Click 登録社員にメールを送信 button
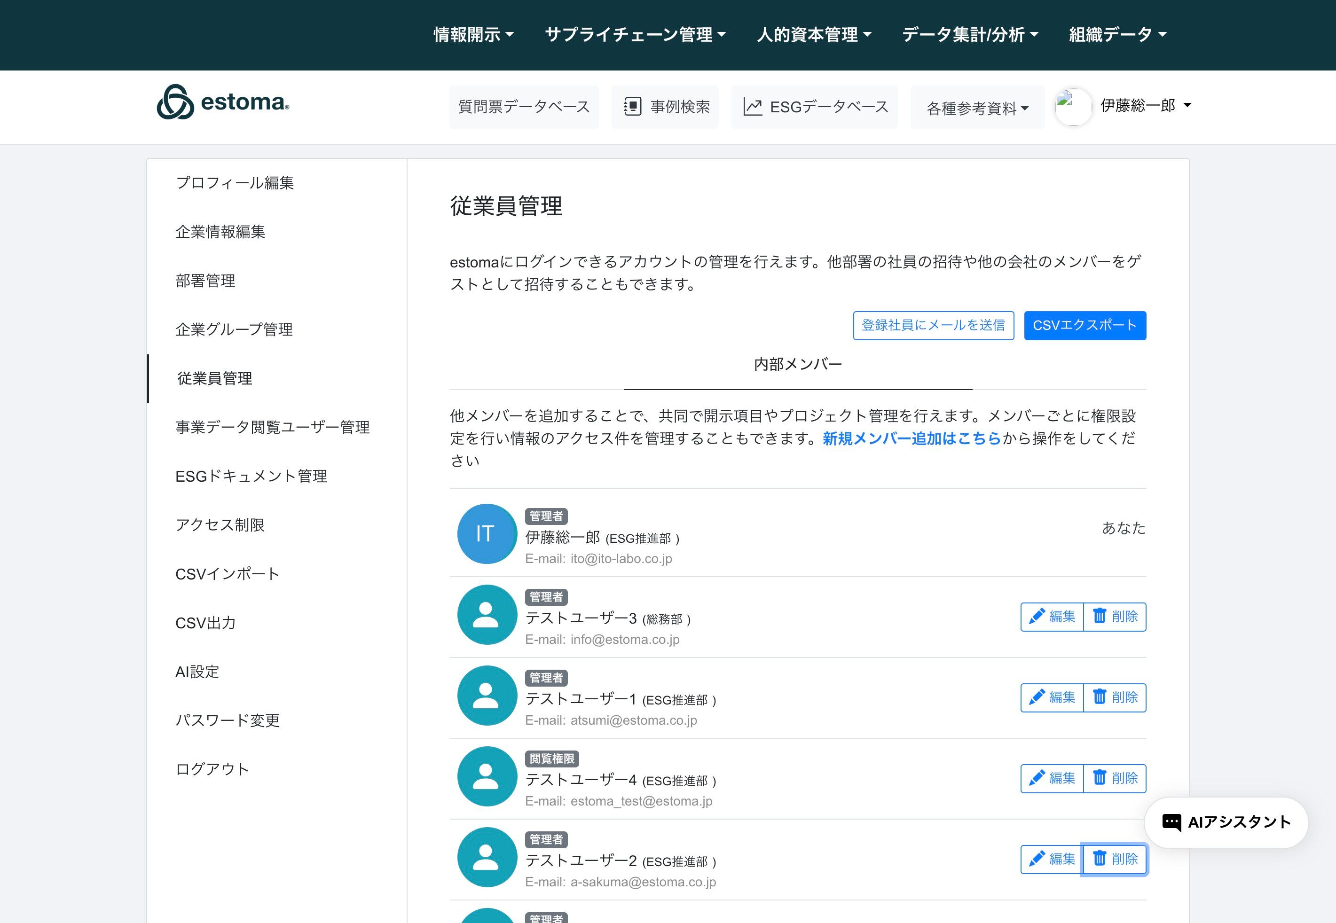This screenshot has height=923, width=1336. click(933, 326)
